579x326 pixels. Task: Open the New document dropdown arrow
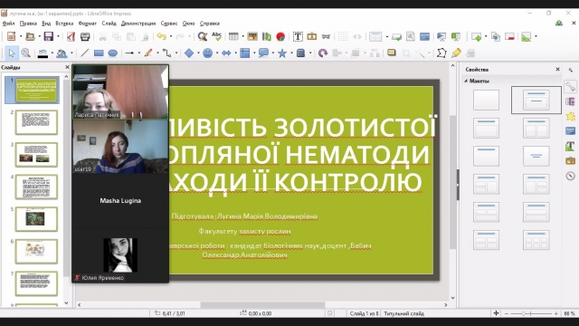21,36
